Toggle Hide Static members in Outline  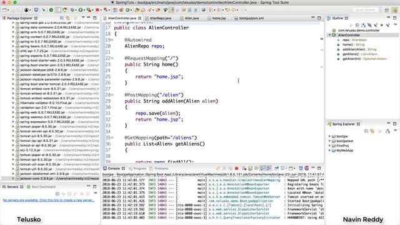(x=376, y=25)
